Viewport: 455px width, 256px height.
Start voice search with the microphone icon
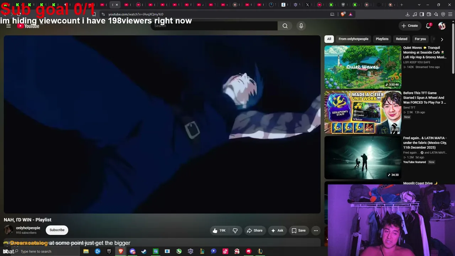(301, 26)
